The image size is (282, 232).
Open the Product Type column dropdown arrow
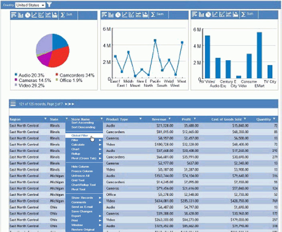(x=140, y=119)
